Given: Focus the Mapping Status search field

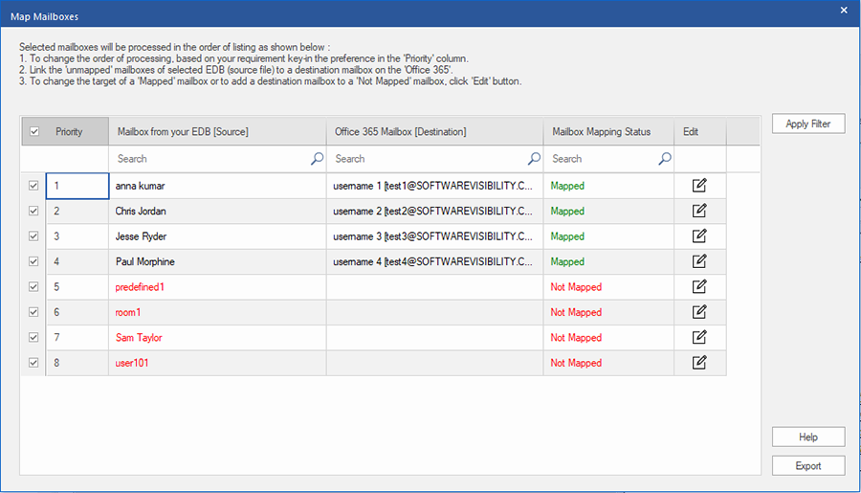Looking at the screenshot, I should click(x=609, y=159).
